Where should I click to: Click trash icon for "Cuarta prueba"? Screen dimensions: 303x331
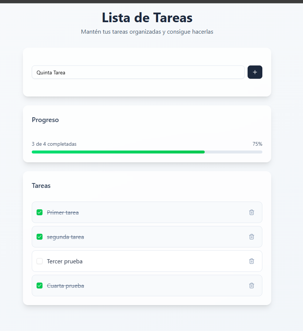click(252, 286)
